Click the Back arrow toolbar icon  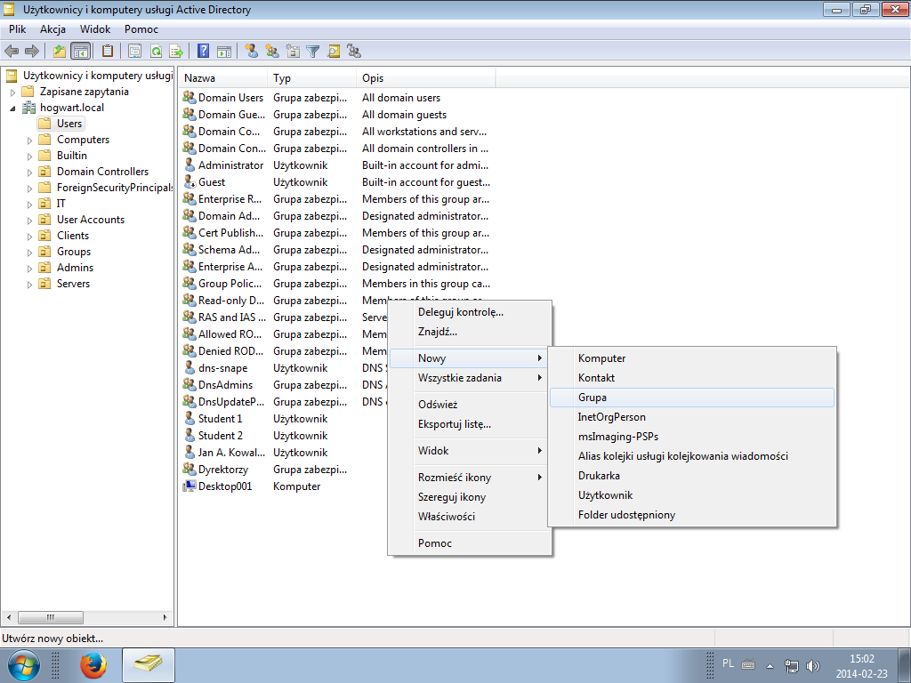tap(11, 51)
